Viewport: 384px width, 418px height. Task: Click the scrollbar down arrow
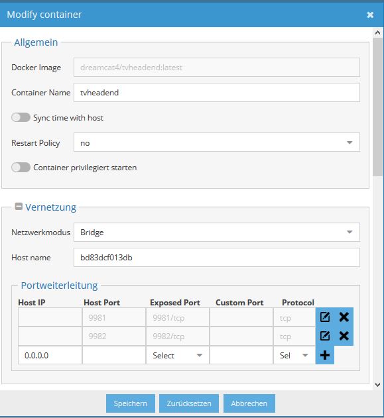[377, 385]
